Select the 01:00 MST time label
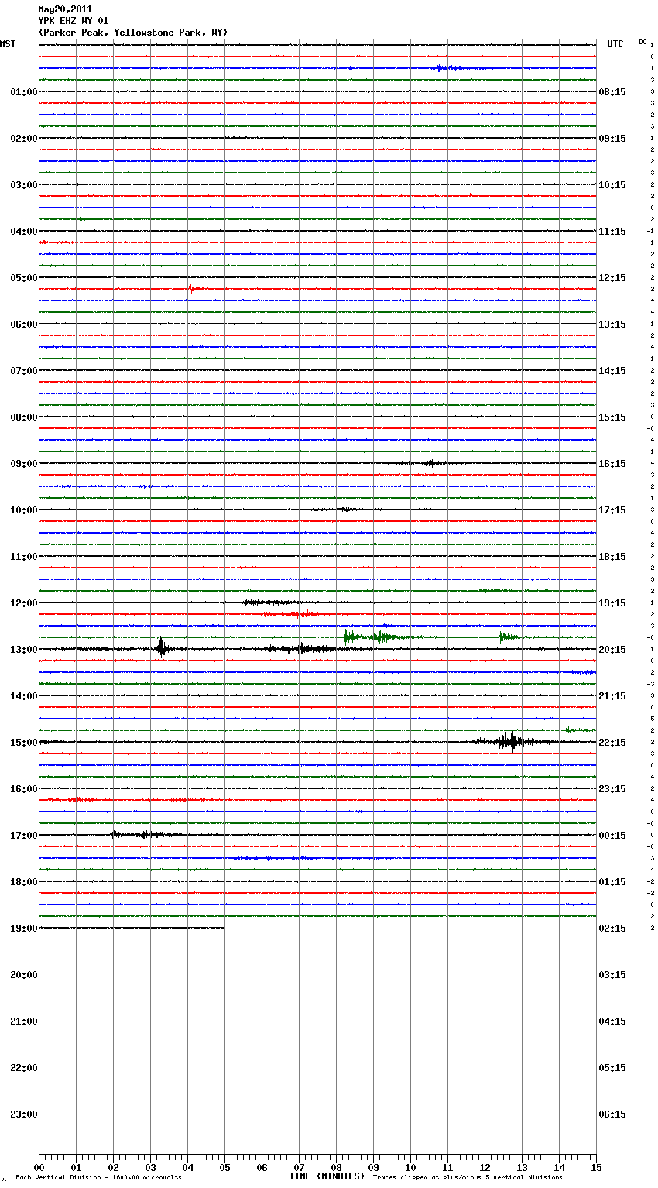 23,92
